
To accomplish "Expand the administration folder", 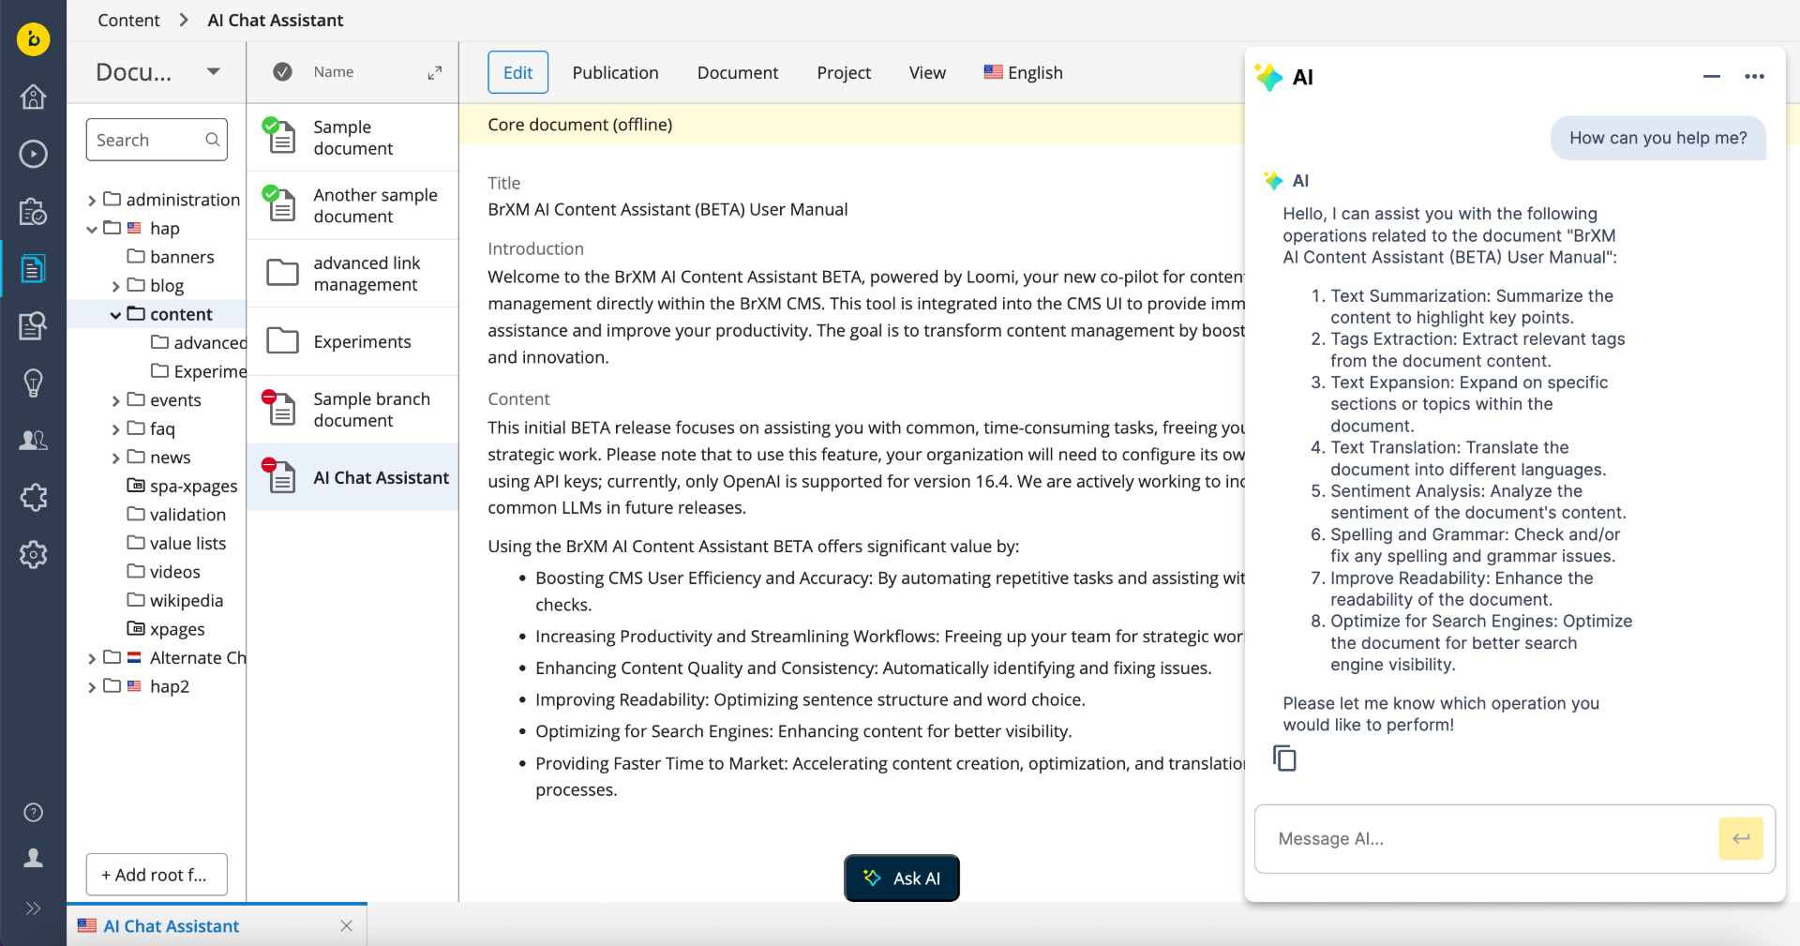I will 92,201.
